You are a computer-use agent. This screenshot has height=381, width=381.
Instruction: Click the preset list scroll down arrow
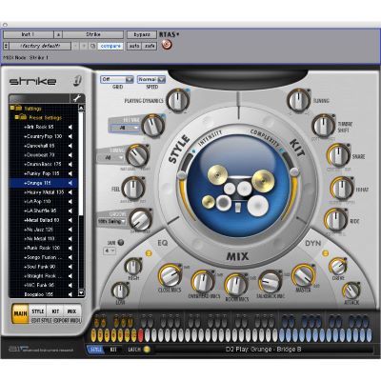point(81,293)
